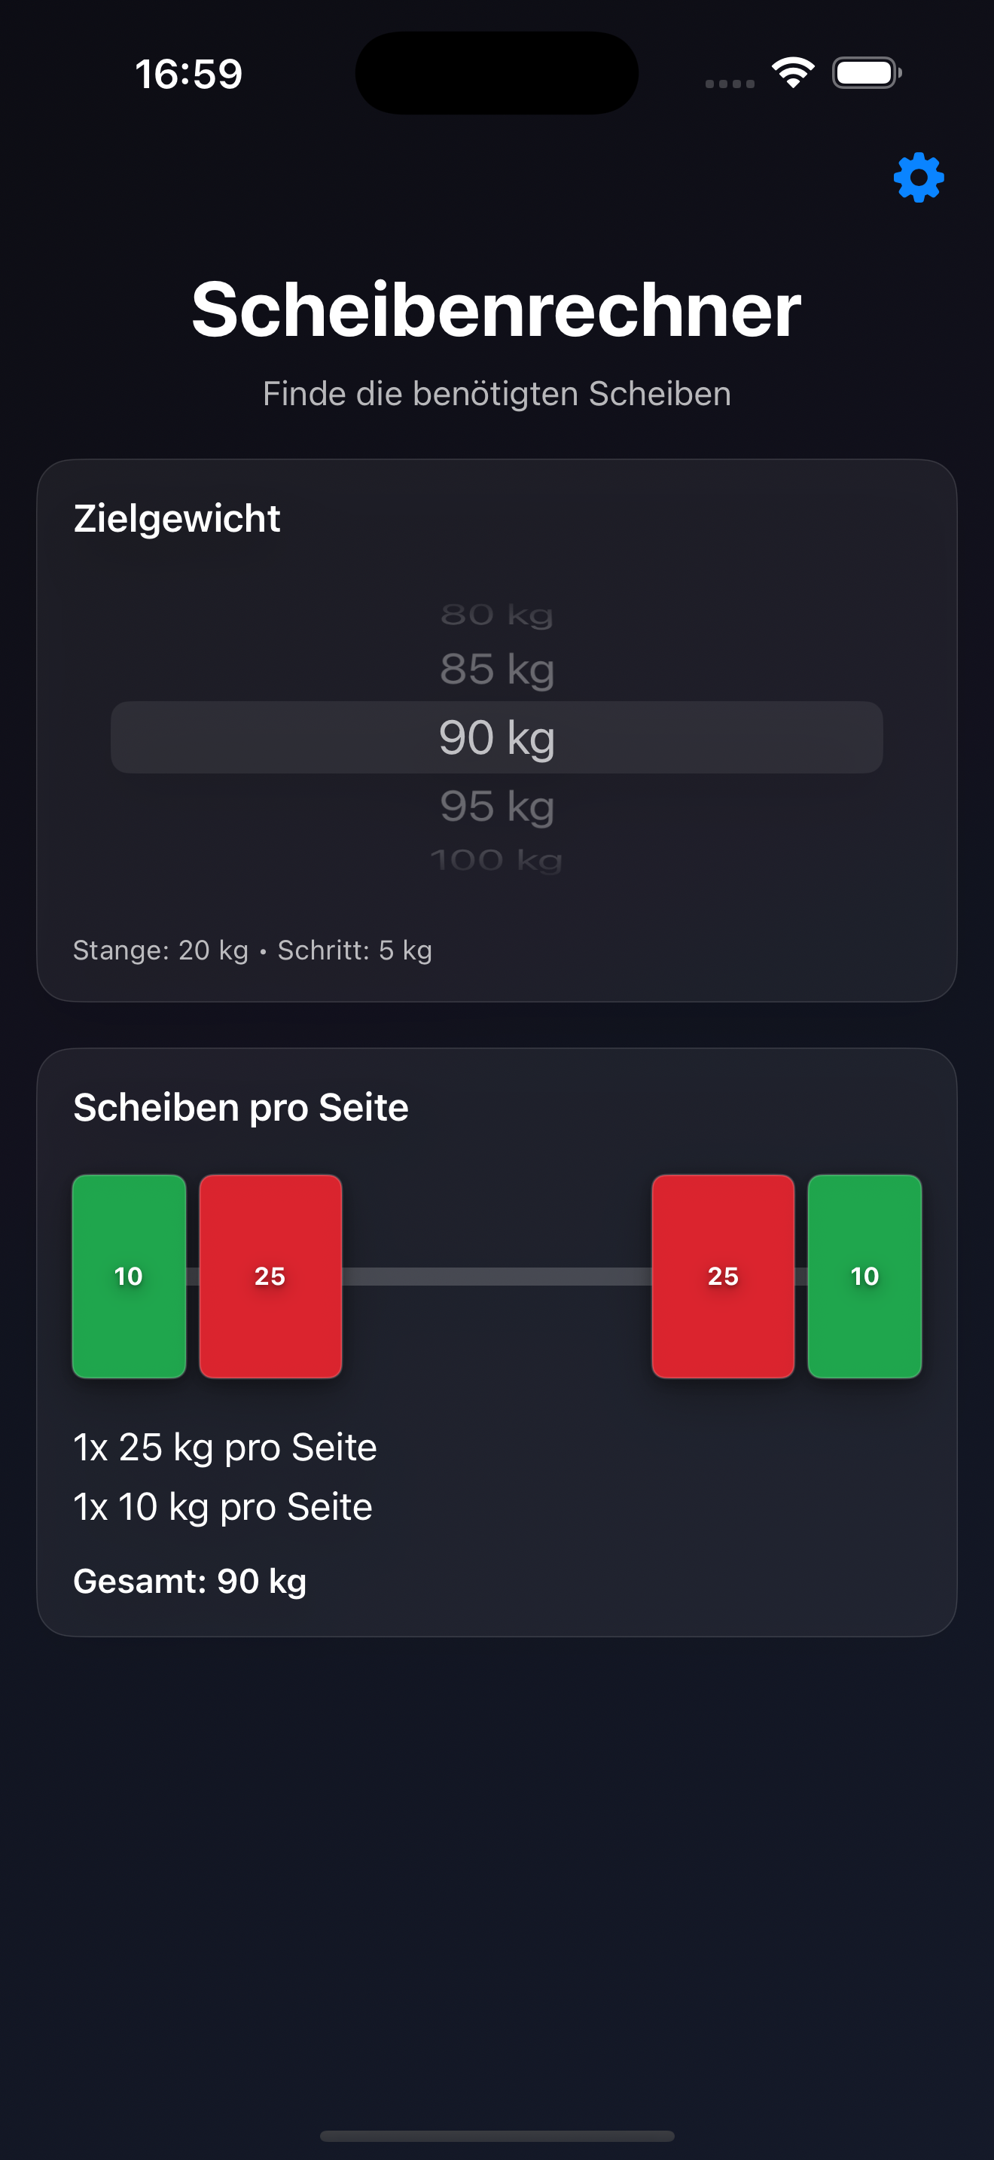
Task: Choose 80 kg in the weight picker
Action: tap(497, 615)
